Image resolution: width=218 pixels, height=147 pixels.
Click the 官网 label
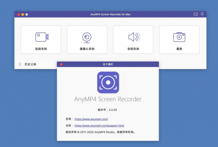pyautogui.click(x=68, y=119)
